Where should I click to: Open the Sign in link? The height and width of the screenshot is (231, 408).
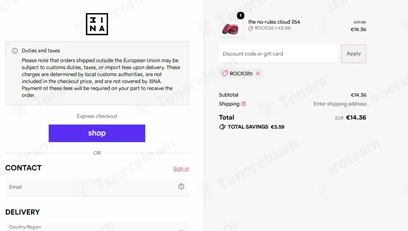(181, 168)
